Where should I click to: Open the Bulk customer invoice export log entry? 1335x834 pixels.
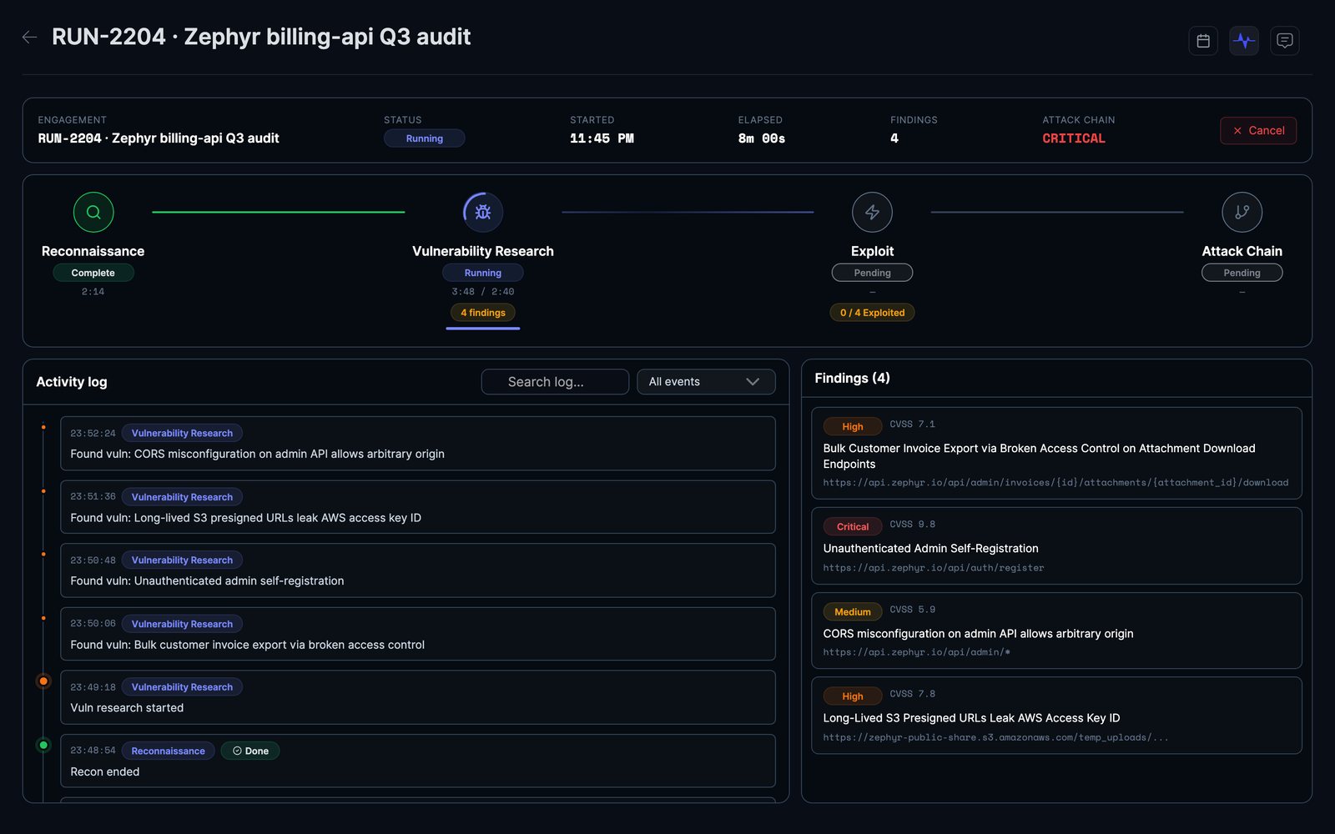(418, 634)
